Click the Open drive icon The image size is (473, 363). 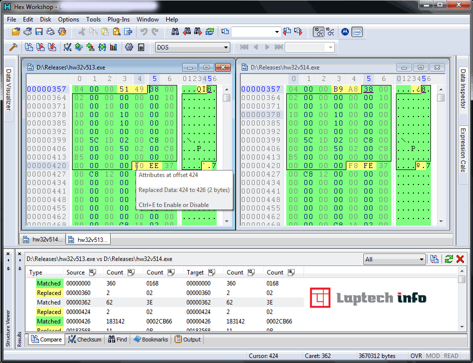click(x=28, y=31)
